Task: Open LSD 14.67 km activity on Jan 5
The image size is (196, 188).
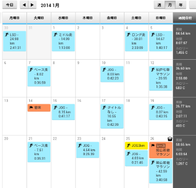Action: point(161,41)
